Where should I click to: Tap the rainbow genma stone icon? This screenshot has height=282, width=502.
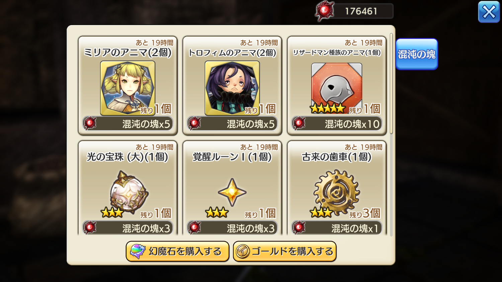[x=138, y=252]
